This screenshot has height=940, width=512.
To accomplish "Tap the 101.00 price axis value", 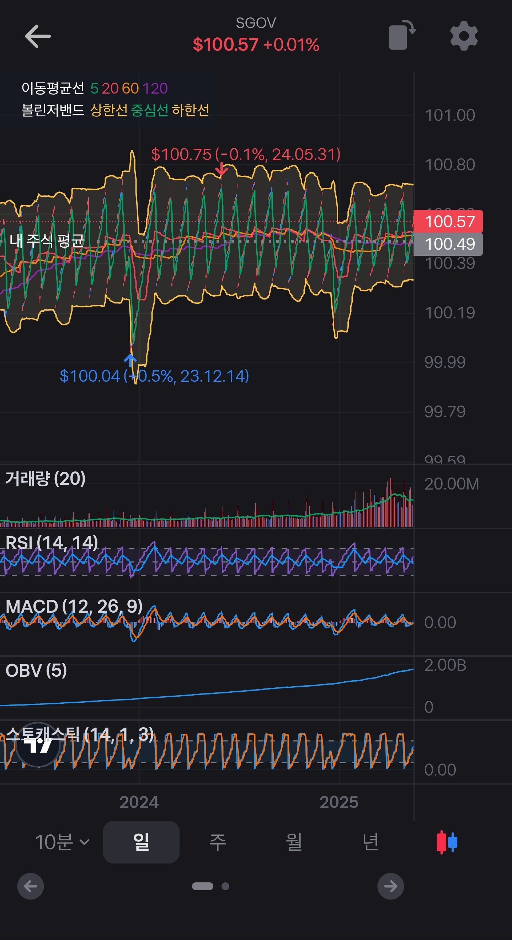I will 450,115.
